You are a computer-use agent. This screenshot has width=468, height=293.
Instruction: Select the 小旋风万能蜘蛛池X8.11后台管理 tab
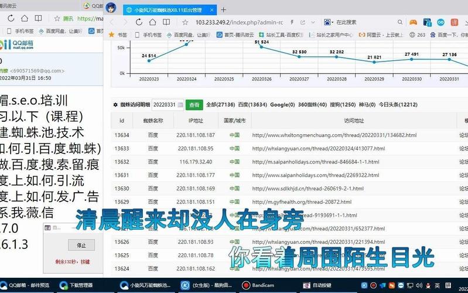[x=169, y=10]
